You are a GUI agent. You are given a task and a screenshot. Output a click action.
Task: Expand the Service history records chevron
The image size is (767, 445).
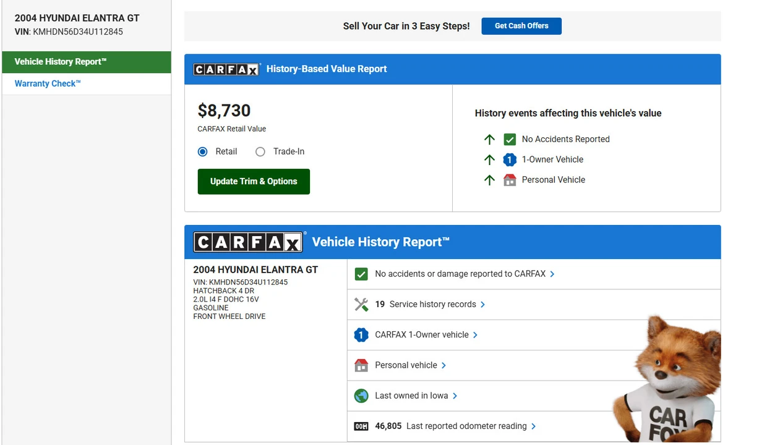483,305
